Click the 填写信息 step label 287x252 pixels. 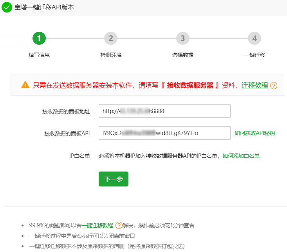tap(39, 55)
